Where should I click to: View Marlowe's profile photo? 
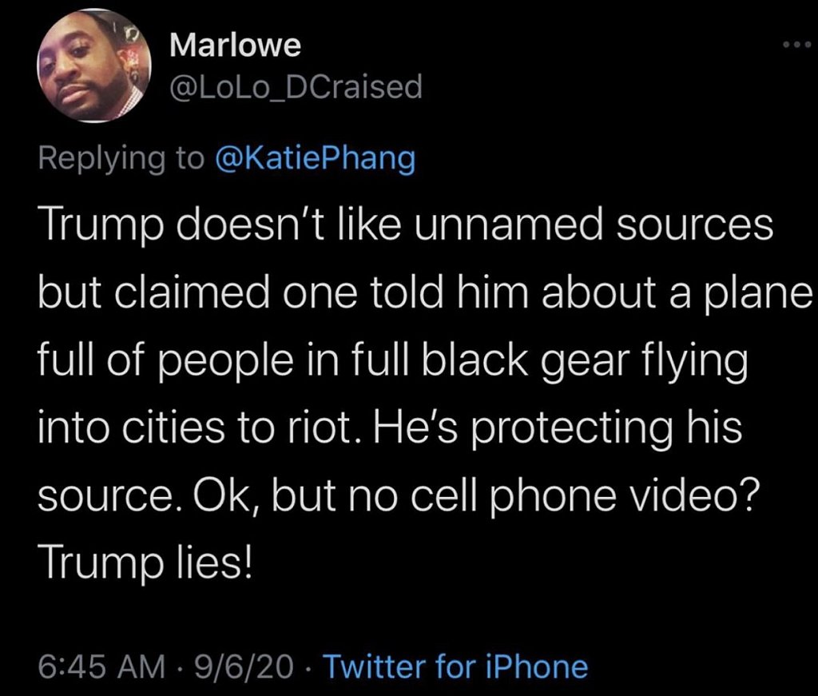click(x=94, y=66)
